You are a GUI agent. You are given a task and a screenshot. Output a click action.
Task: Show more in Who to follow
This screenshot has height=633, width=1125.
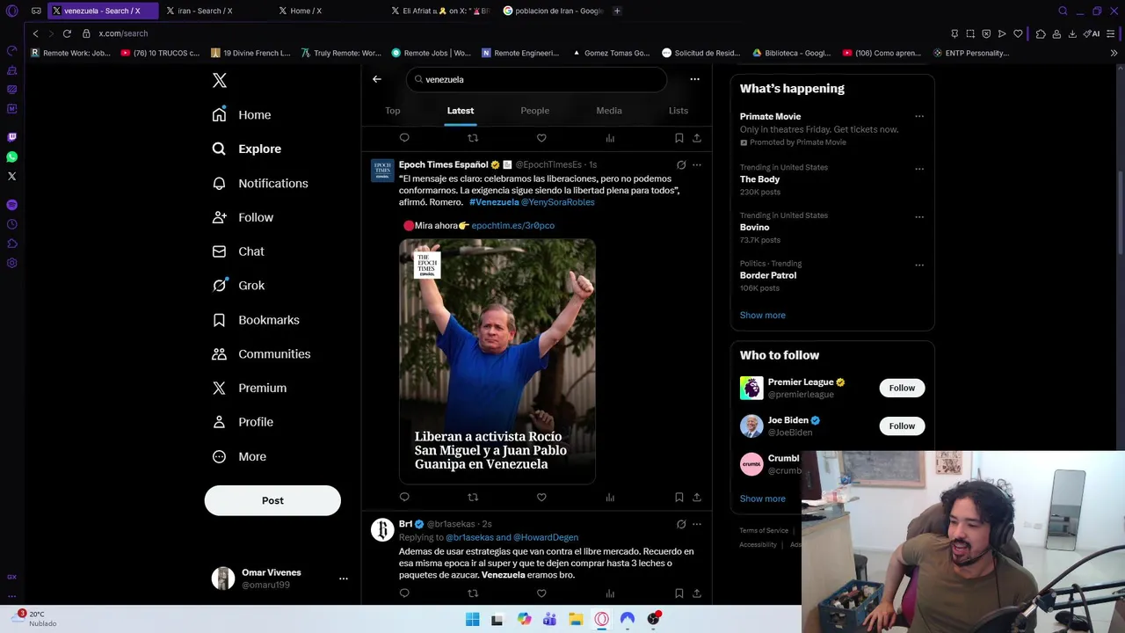point(763,498)
